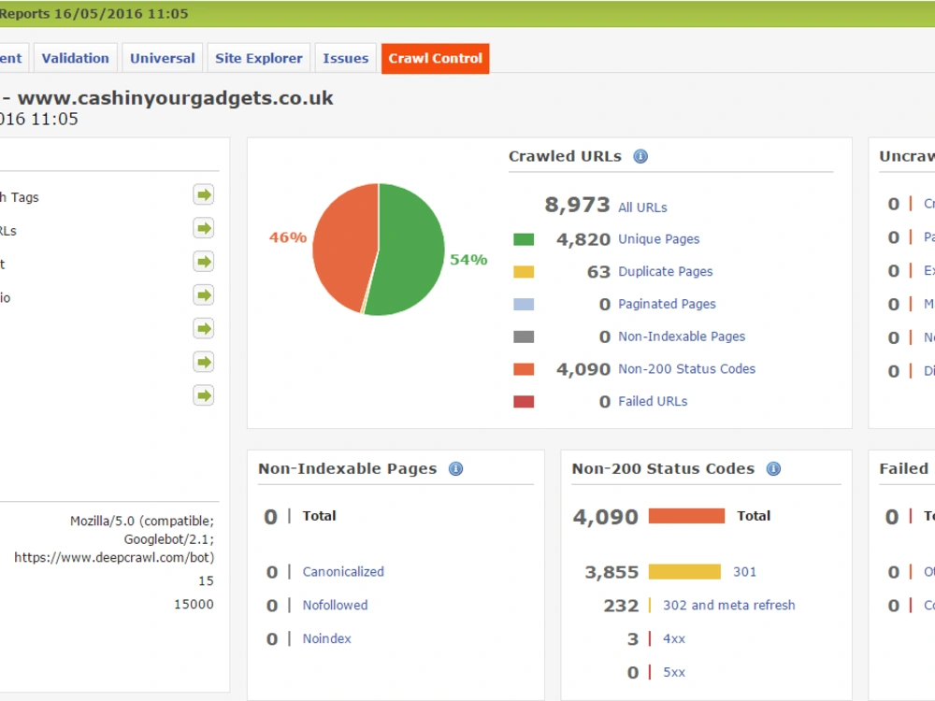Screen dimensions: 935x701
Task: Open the Noindex pages link
Action: coord(326,638)
